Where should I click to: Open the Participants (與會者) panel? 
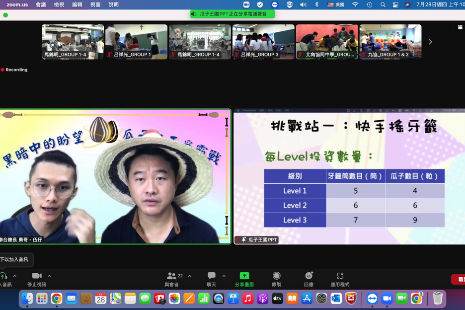(x=172, y=276)
